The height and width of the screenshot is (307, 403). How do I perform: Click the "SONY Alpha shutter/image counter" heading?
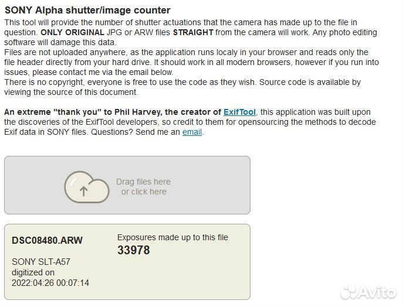click(87, 10)
